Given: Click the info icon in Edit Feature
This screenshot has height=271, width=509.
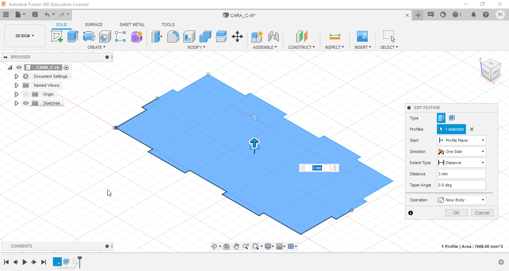Looking at the screenshot, I should coord(411,213).
